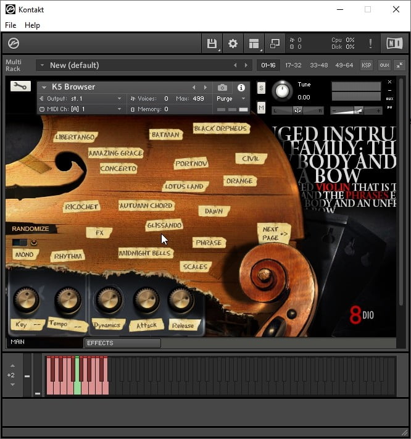Open the MIDI Ch dropdown

pos(81,109)
